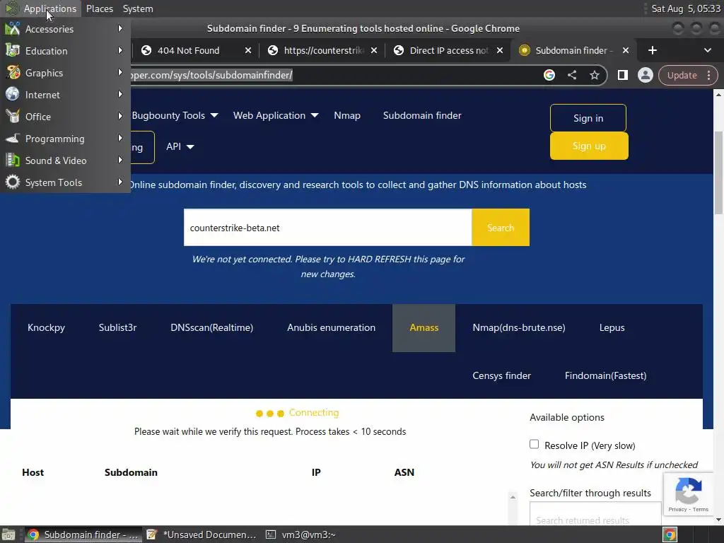Select the Amass tab

point(424,327)
